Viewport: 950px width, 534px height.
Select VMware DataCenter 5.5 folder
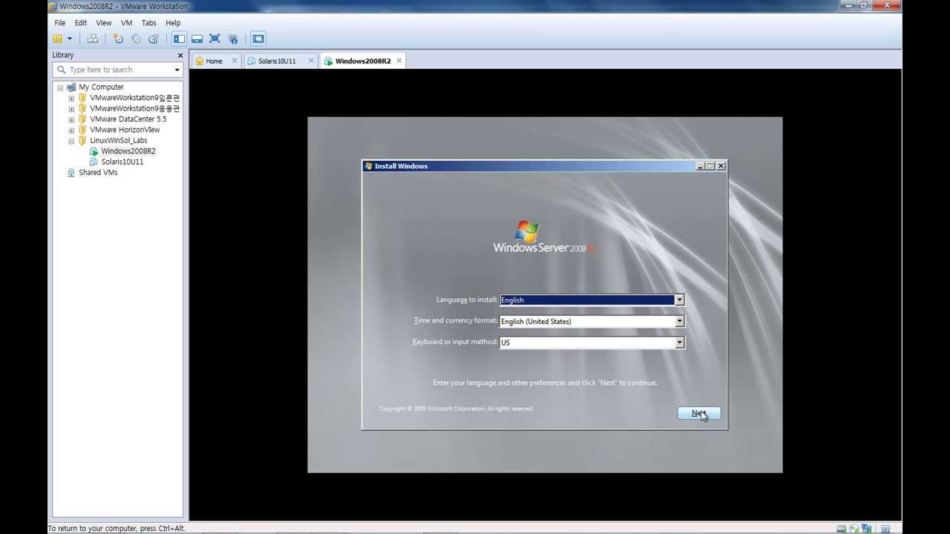click(128, 119)
